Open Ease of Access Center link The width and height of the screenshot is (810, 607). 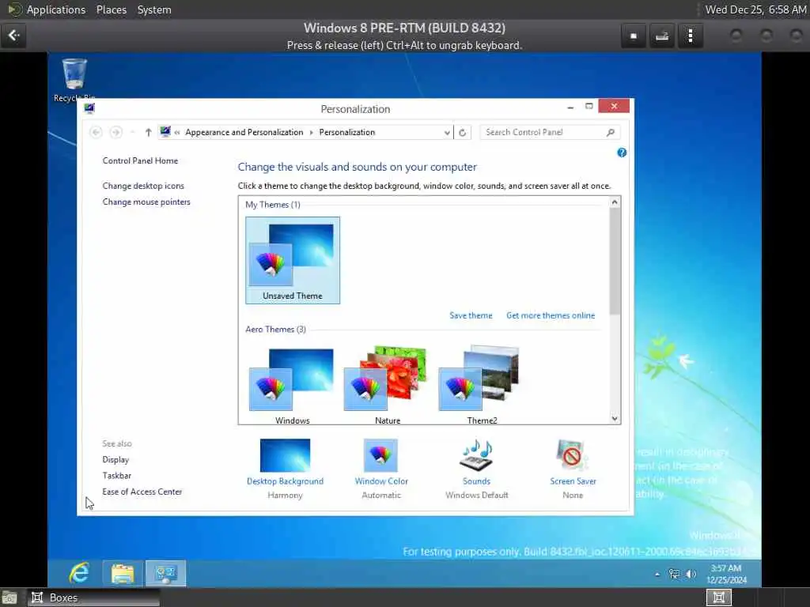pyautogui.click(x=142, y=492)
